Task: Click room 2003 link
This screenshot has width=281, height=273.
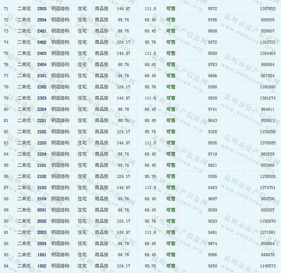Action: click(x=41, y=232)
